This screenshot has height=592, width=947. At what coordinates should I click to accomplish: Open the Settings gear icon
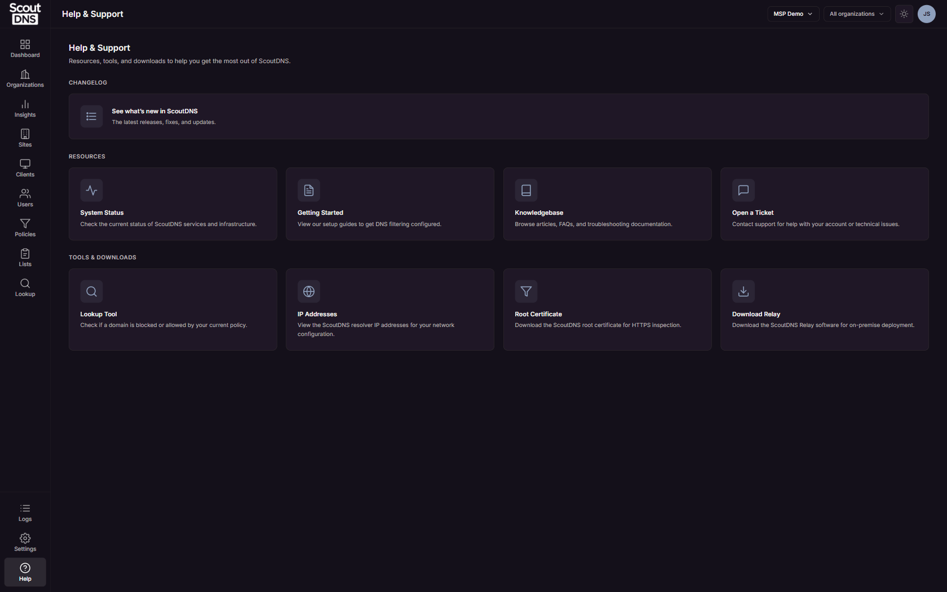pyautogui.click(x=25, y=538)
